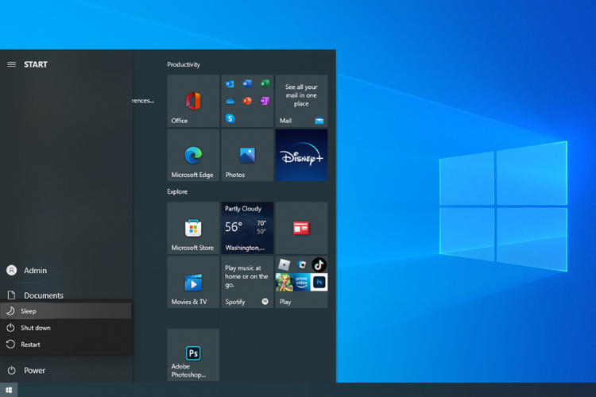Expand the Start hamburger menu

tap(11, 64)
